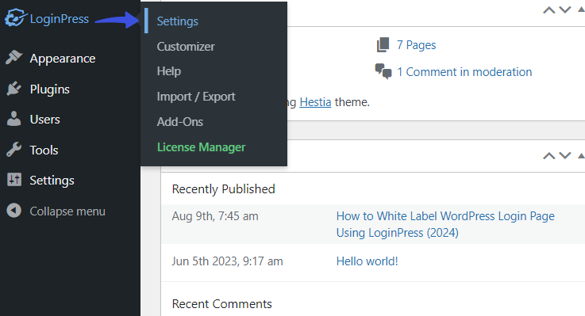Move Activity widget down with arrow

pyautogui.click(x=565, y=155)
